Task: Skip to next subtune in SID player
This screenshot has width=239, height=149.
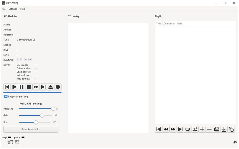Action: coord(43,87)
